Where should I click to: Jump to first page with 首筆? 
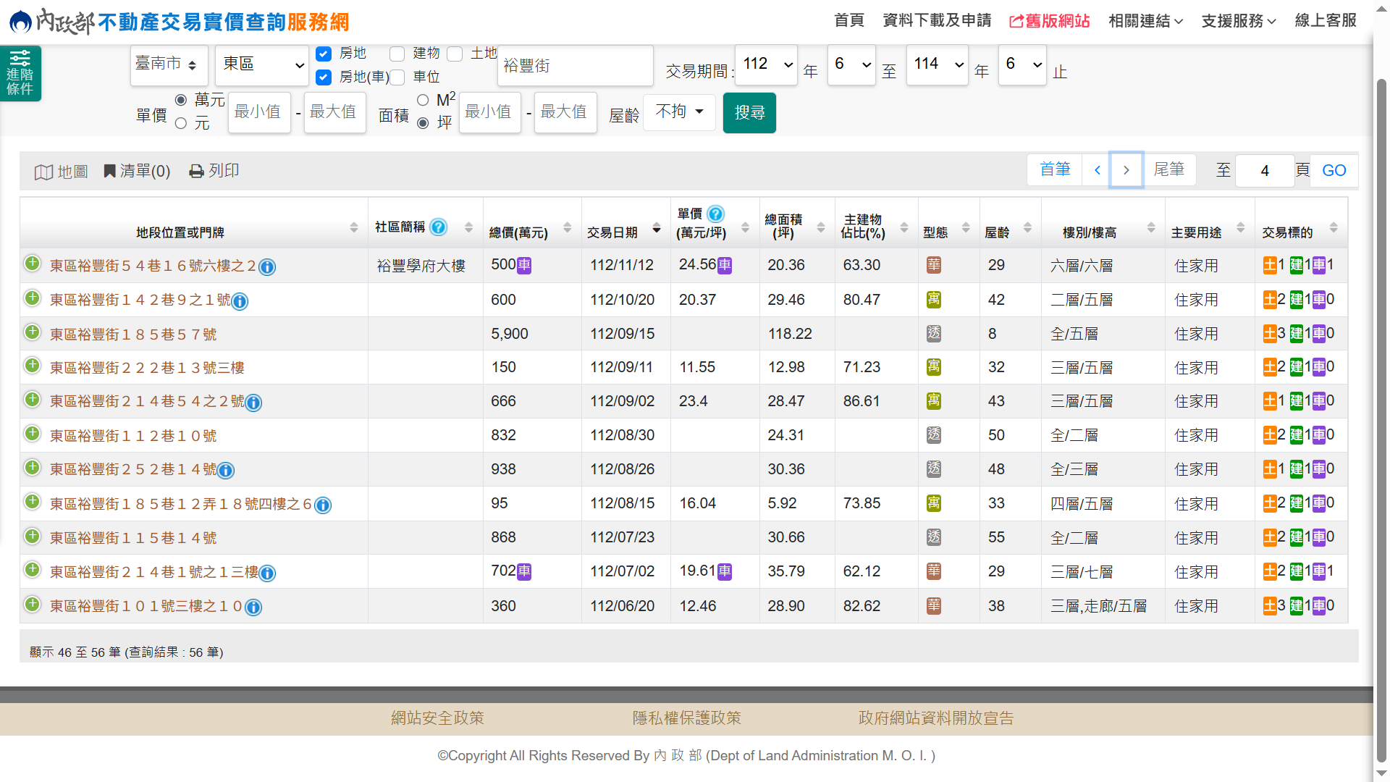click(1055, 170)
